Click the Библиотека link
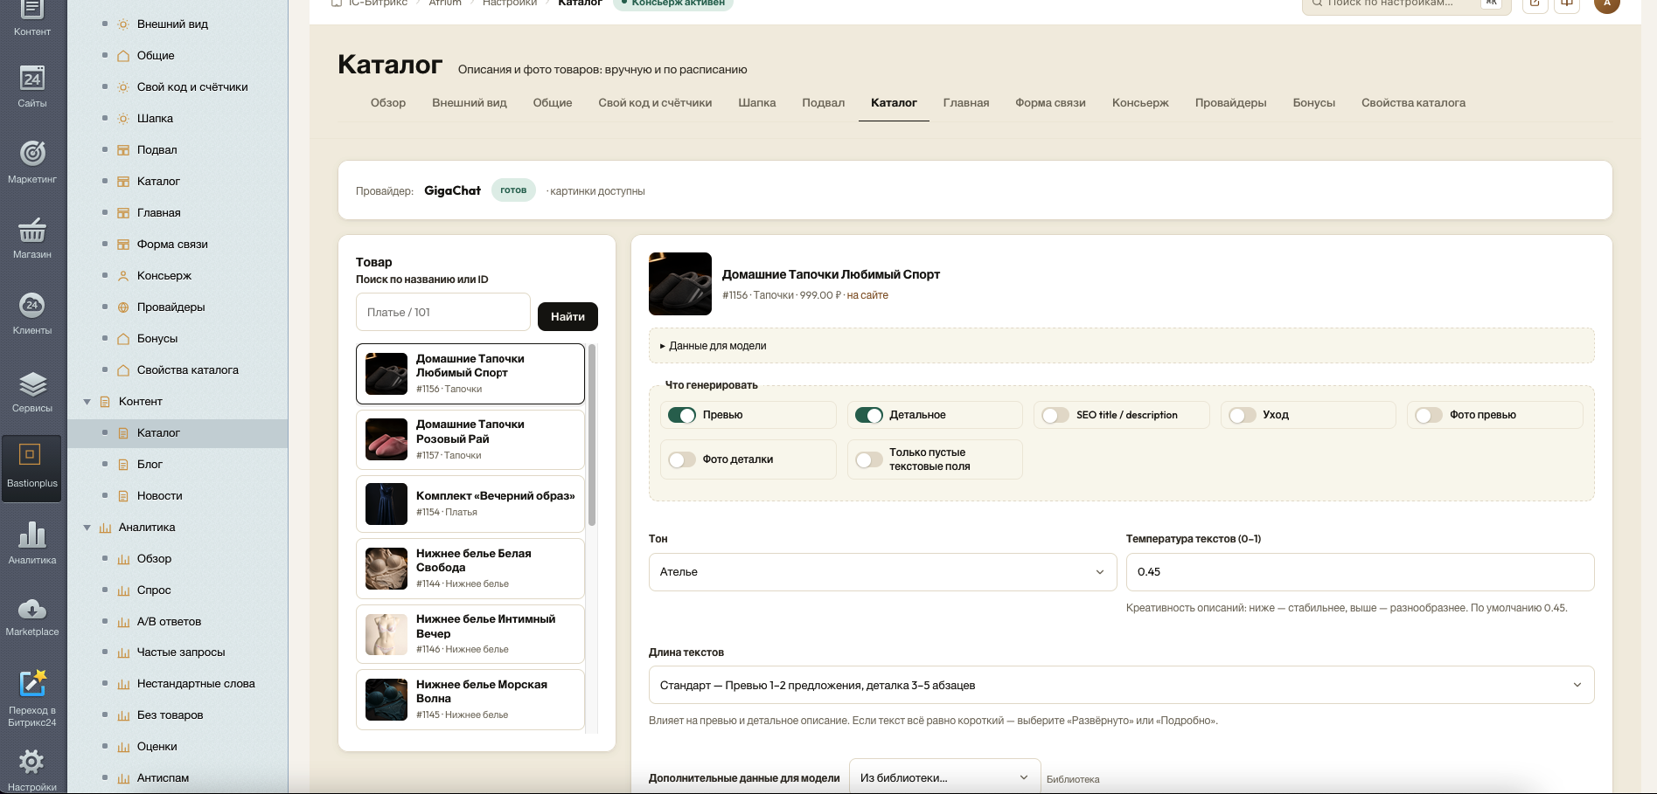 pos(1073,779)
